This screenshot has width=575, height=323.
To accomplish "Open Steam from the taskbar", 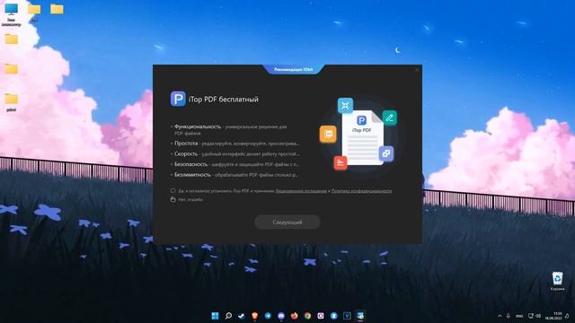I will (242, 316).
